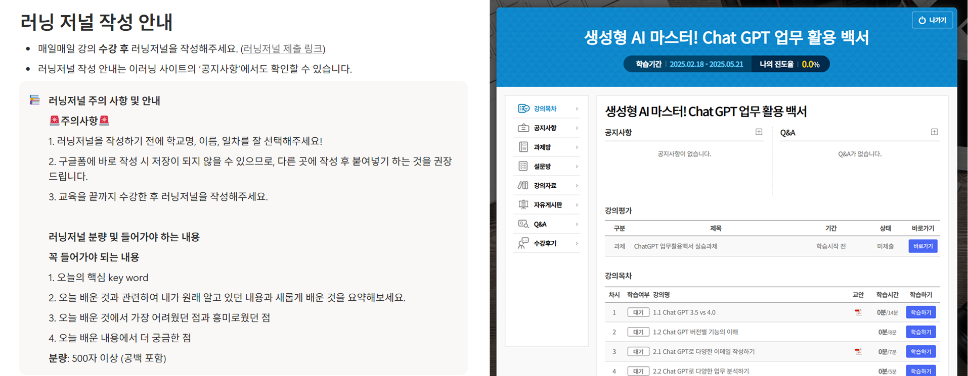
Task: Expand the 강의목차 chevron arrow
Action: pos(577,109)
